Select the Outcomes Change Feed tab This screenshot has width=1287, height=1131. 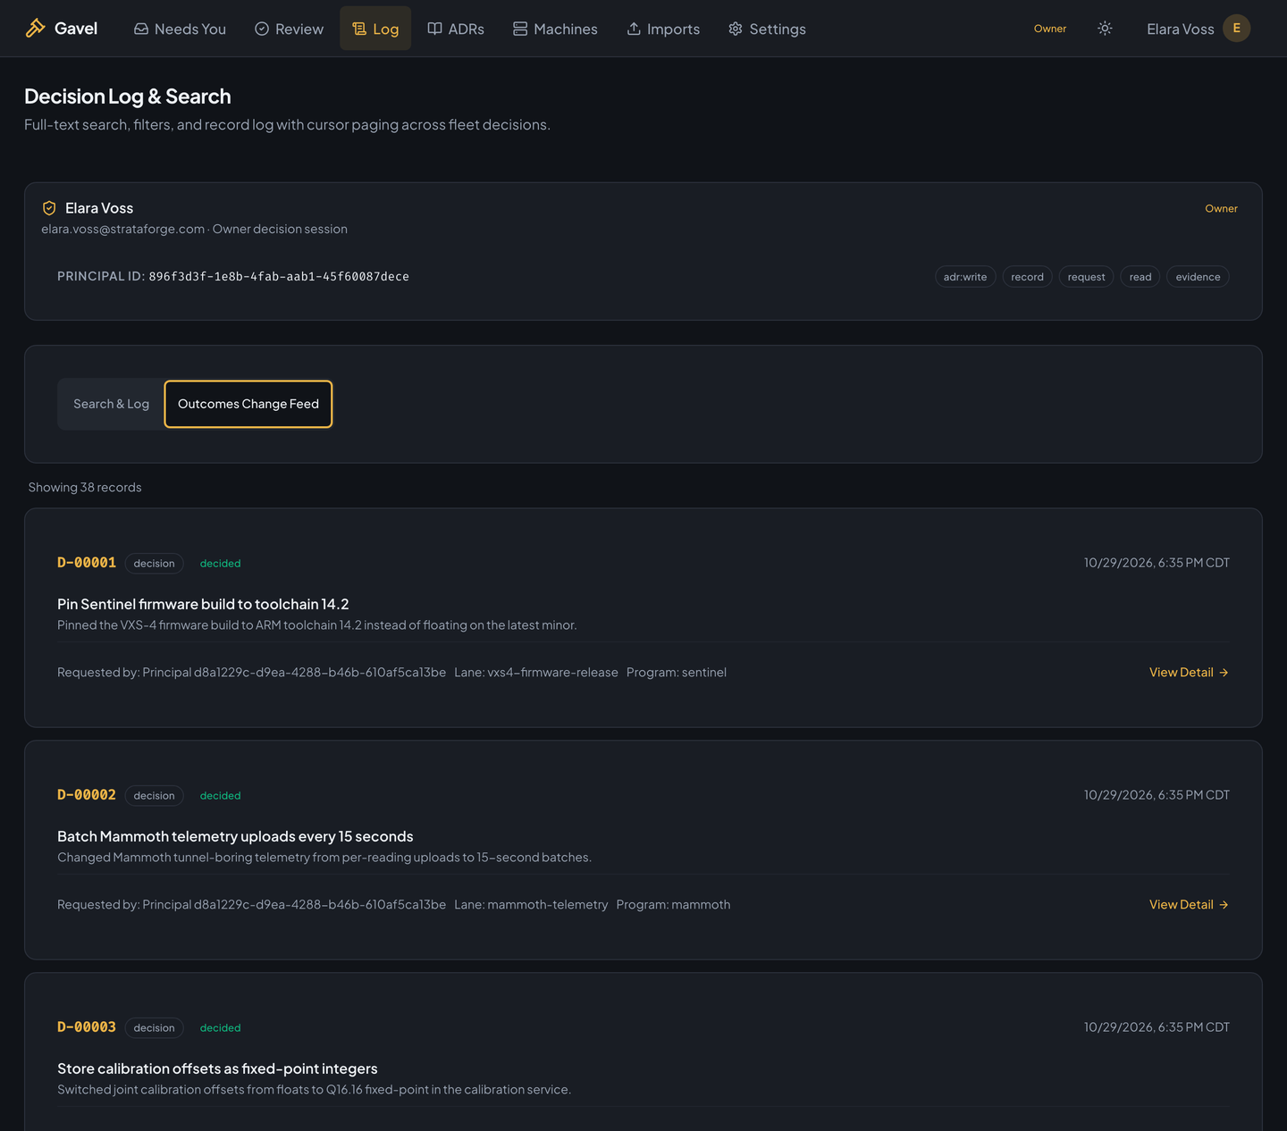[x=248, y=404]
